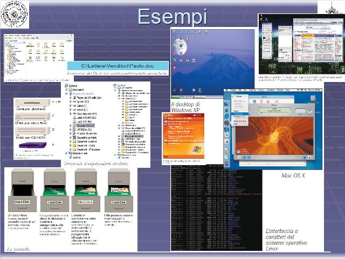Click Pannello di controllo icon in left tree
The width and height of the screenshot is (345, 259).
(74, 133)
